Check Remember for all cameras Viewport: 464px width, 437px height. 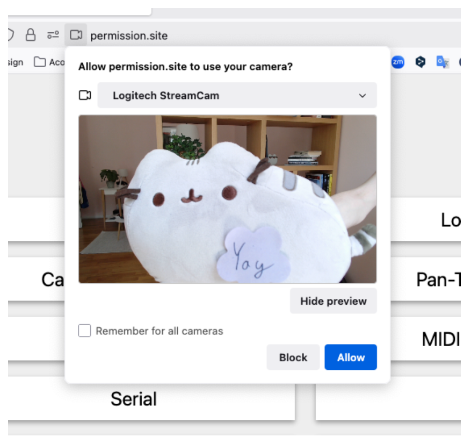click(85, 331)
